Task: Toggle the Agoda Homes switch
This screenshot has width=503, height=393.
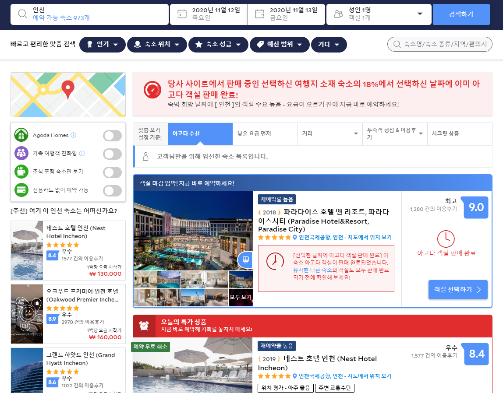Action: click(x=112, y=136)
